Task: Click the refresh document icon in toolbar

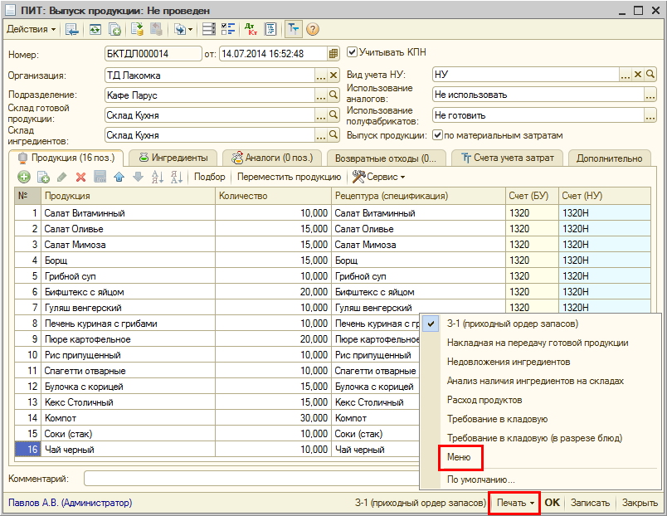Action: pos(95,29)
